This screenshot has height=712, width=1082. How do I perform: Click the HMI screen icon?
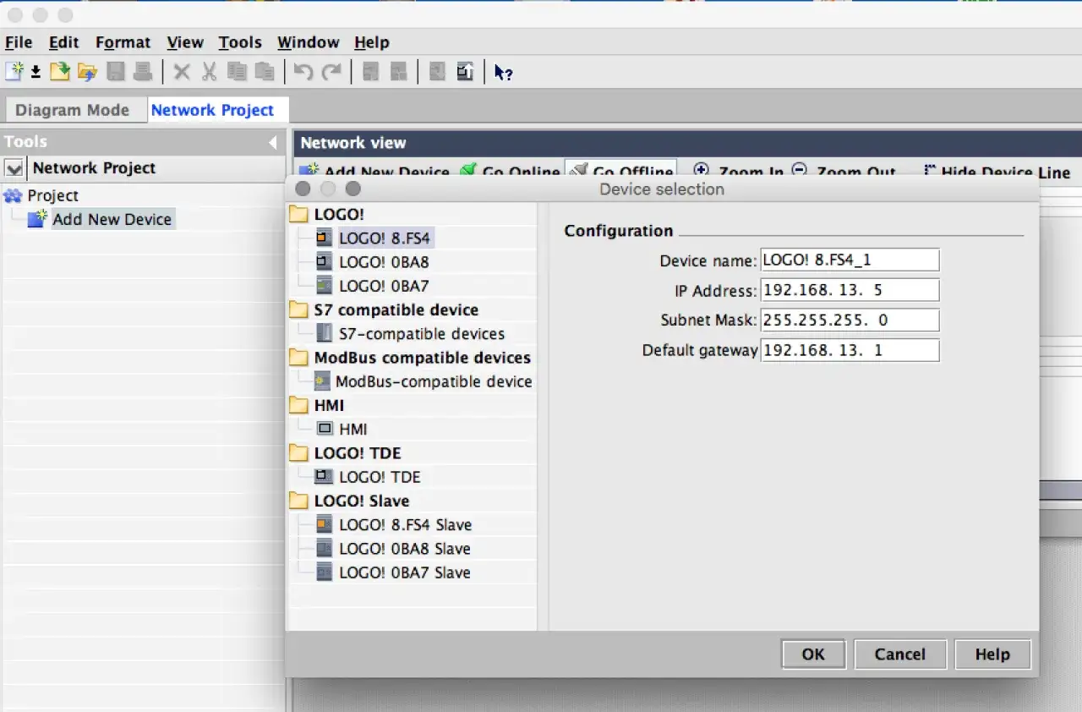tap(325, 429)
